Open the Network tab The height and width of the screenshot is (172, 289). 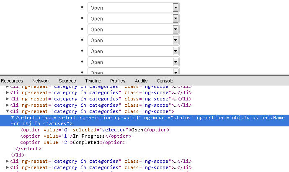[41, 81]
